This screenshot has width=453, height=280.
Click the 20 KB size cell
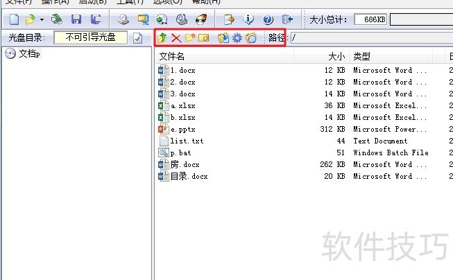tap(334, 176)
